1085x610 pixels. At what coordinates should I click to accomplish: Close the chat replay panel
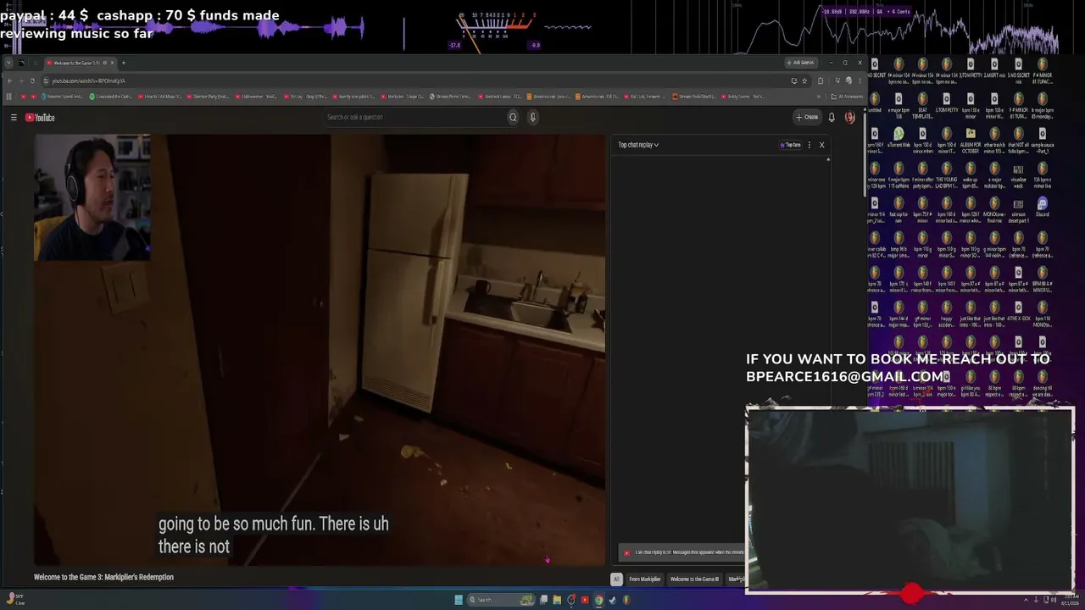click(x=821, y=145)
